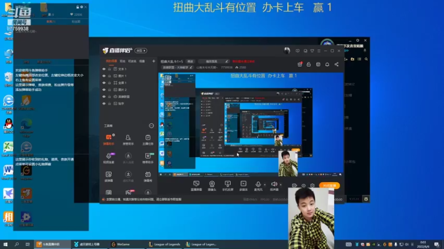
Task: Click the layout icon beside the bell
Action: tap(318, 64)
